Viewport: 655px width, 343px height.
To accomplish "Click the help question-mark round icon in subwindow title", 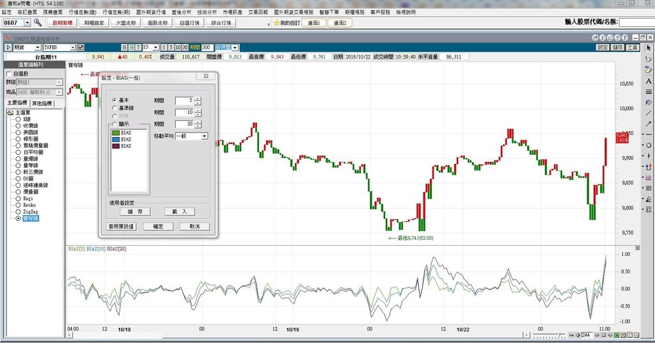I will click(618, 38).
